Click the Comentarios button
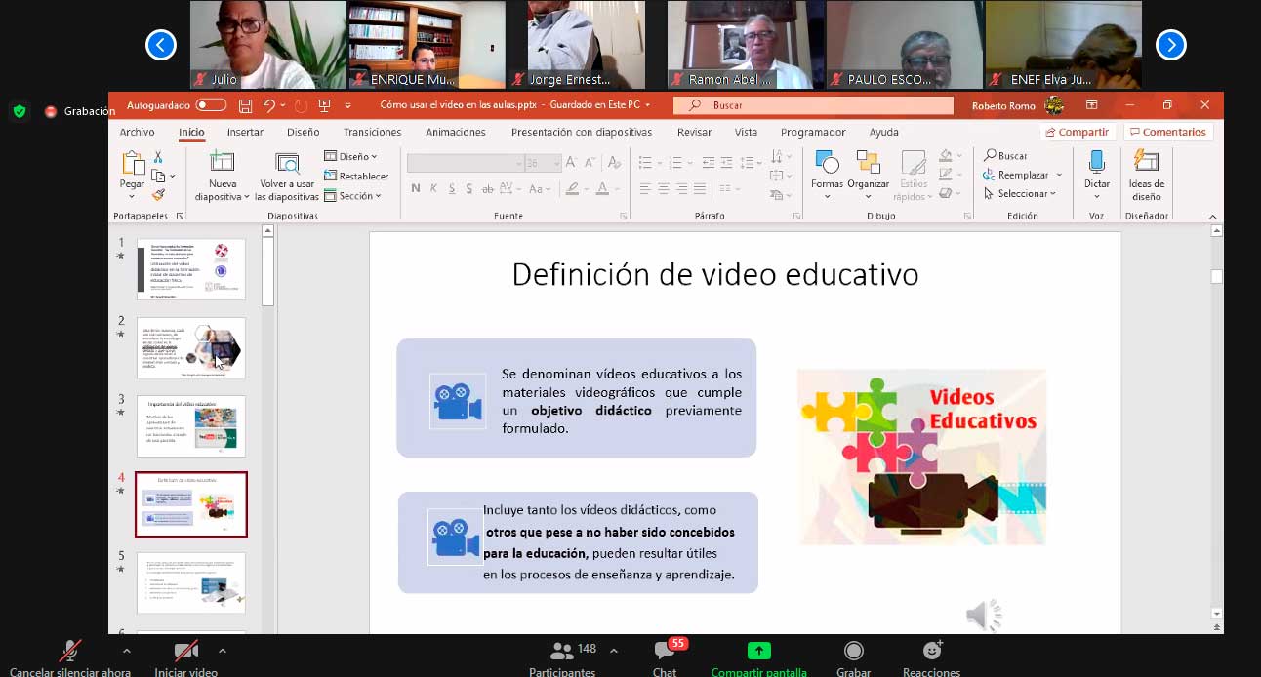The height and width of the screenshot is (677, 1261). (1166, 132)
